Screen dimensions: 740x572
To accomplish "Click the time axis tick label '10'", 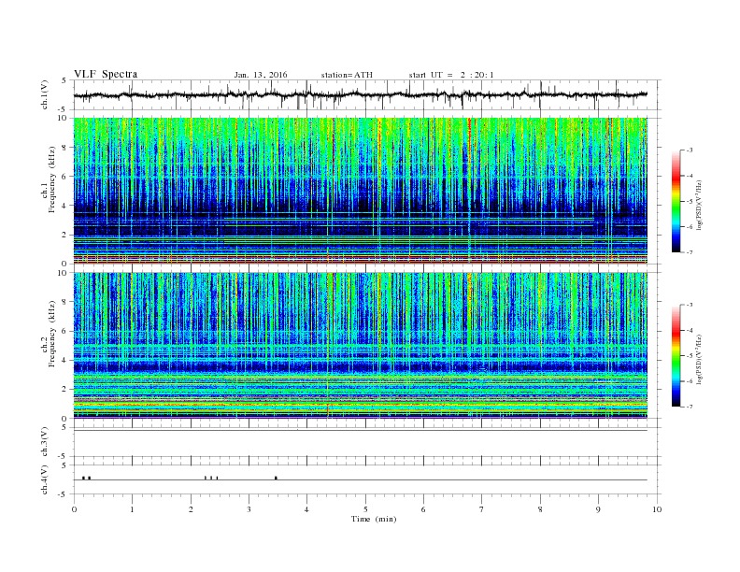I will 657,509.
